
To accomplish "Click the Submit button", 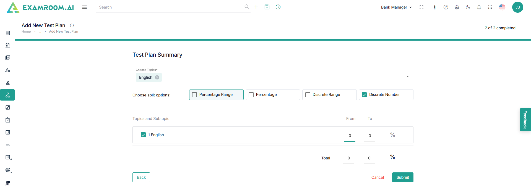I will (403, 177).
